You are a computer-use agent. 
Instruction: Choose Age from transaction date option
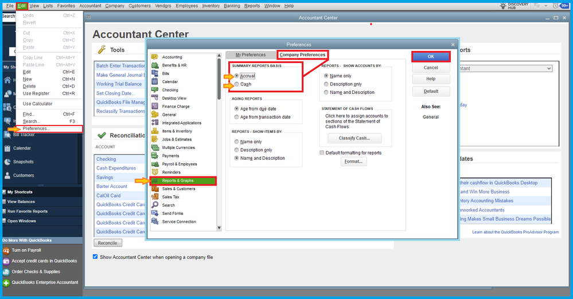coord(237,117)
